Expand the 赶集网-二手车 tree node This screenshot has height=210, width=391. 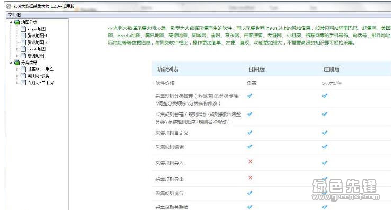click(17, 69)
